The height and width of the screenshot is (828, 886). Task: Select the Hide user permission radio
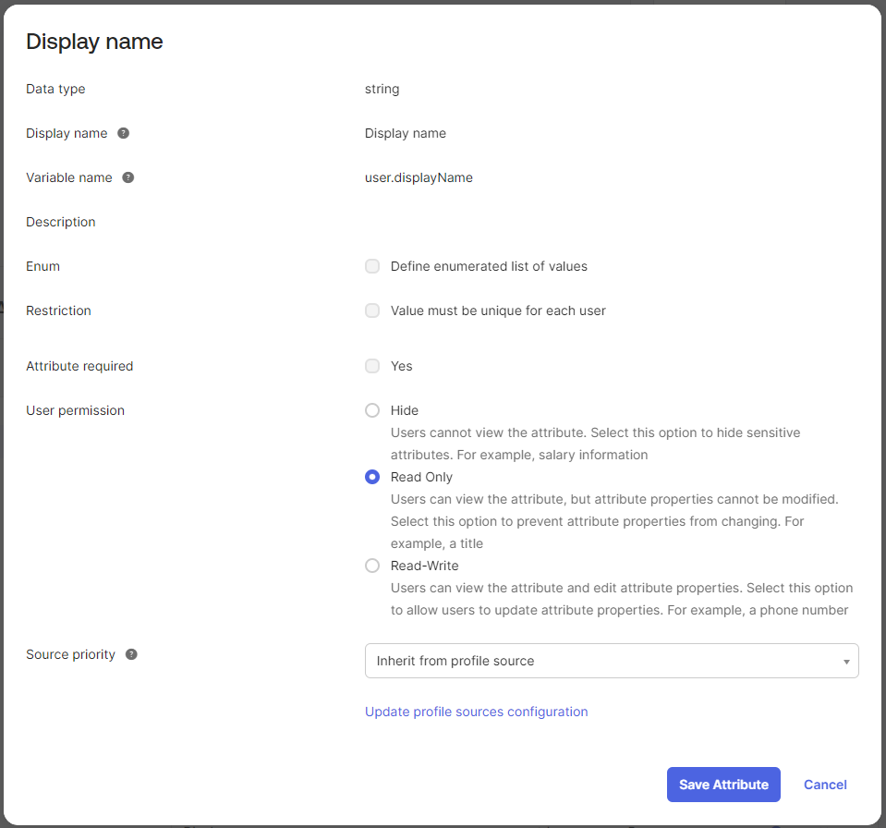point(372,410)
